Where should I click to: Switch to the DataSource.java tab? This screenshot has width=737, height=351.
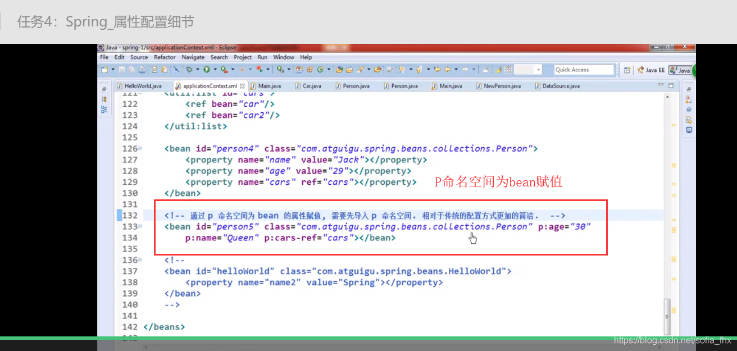coord(557,86)
